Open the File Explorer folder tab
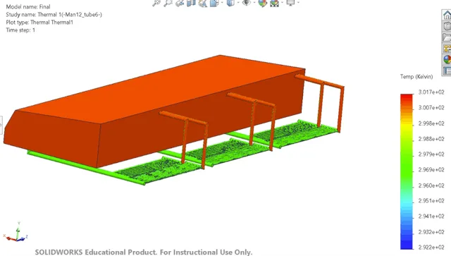451x256 pixels. pos(447,37)
